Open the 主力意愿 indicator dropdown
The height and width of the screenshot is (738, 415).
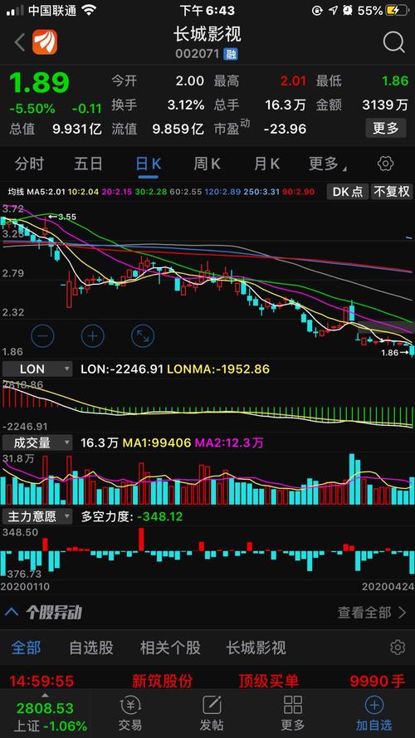click(x=37, y=517)
